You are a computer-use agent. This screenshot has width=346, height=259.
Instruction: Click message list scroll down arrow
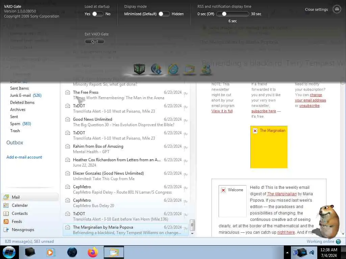coord(192,233)
